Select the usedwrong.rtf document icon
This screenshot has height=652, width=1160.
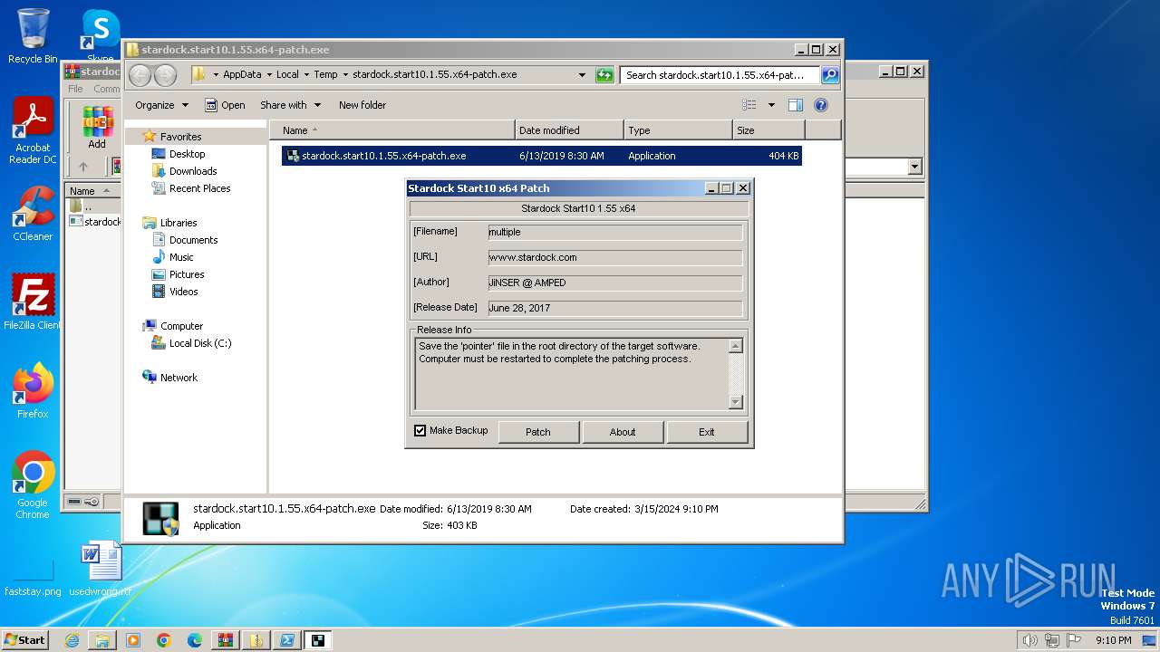[101, 569]
